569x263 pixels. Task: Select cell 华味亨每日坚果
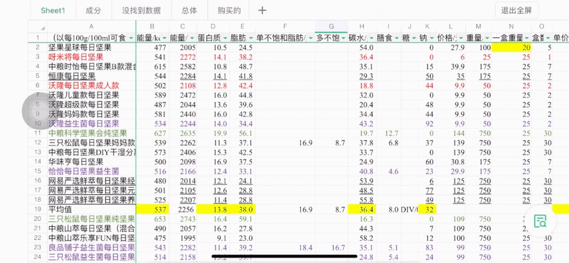click(92, 162)
